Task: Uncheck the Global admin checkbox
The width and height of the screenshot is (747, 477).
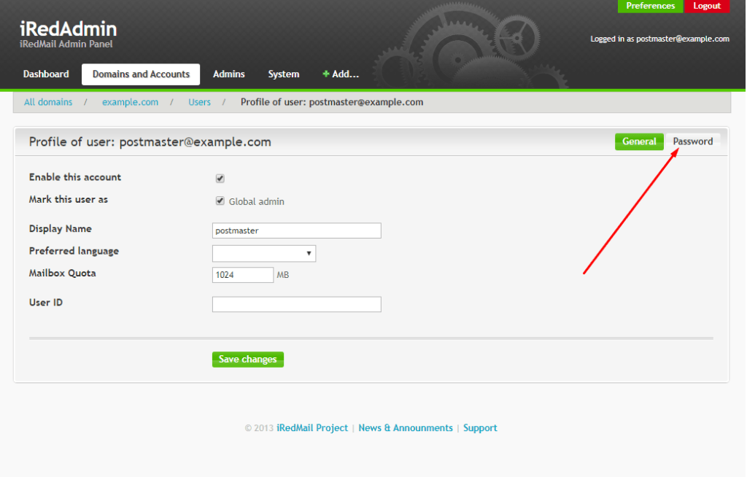Action: click(220, 201)
